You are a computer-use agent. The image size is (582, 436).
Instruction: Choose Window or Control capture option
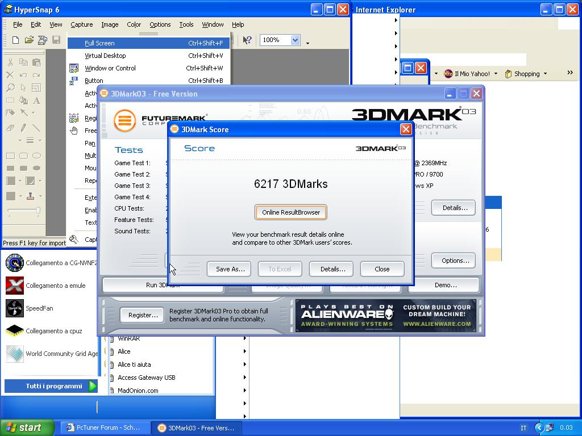click(148, 68)
